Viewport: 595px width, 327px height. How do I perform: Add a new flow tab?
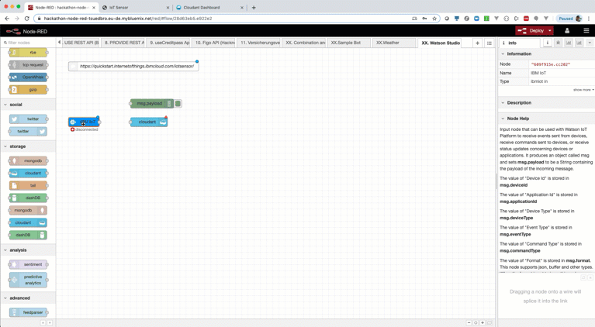click(x=477, y=43)
